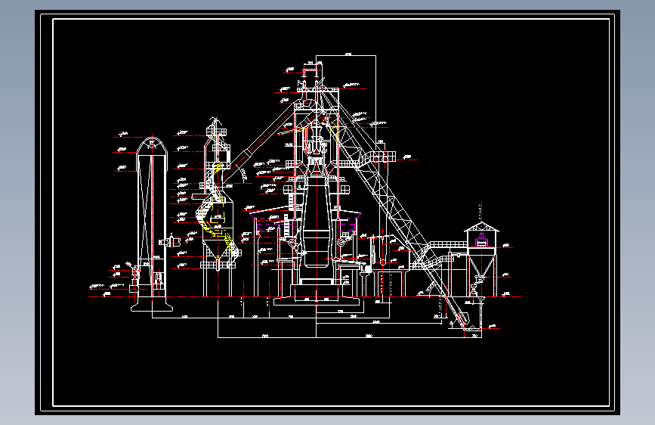Select the top platform of the dust catcher tower

coord(216,132)
